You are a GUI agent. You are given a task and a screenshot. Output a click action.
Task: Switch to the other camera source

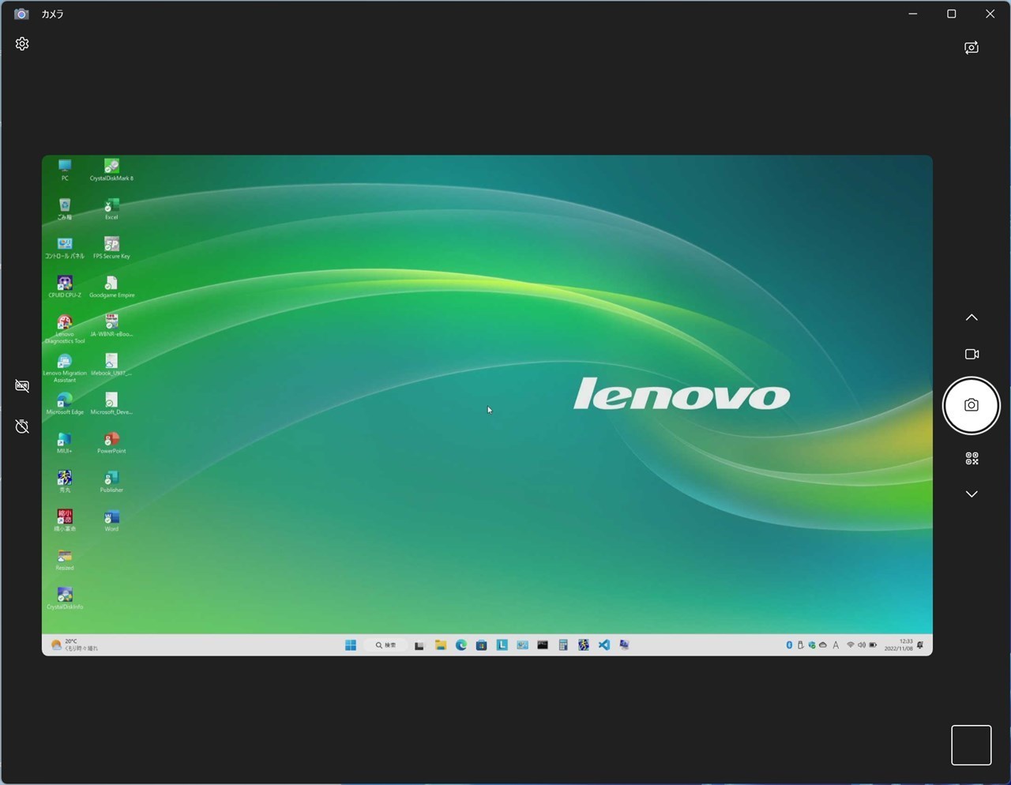(x=972, y=47)
